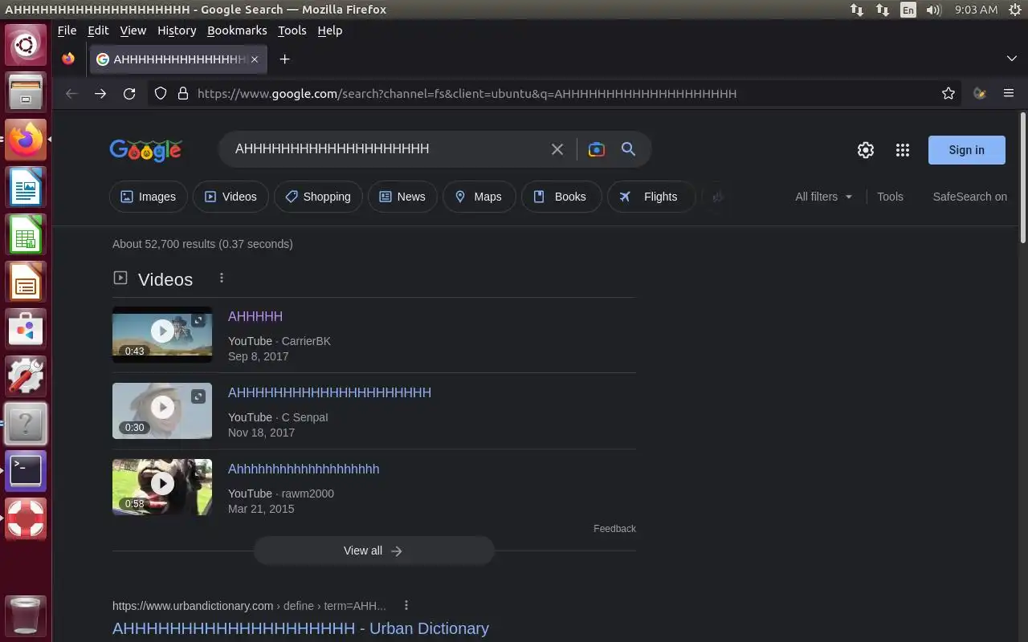The height and width of the screenshot is (642, 1028).
Task: Launch Files from the dock
Action: (26, 91)
